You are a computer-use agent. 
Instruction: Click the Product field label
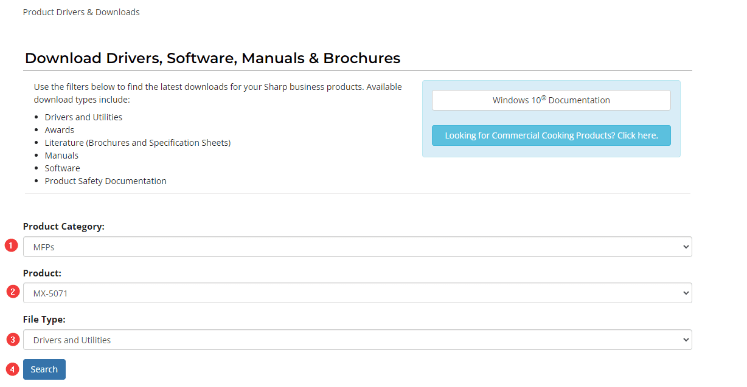point(42,273)
